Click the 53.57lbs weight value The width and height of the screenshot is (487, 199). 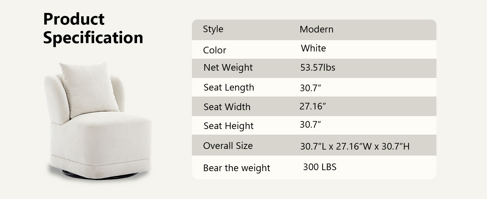318,68
